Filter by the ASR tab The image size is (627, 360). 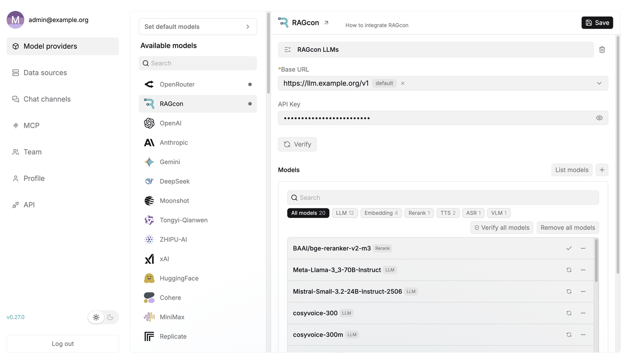click(x=473, y=213)
